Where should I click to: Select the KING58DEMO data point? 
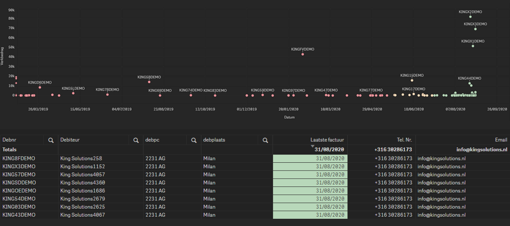coord(149,82)
